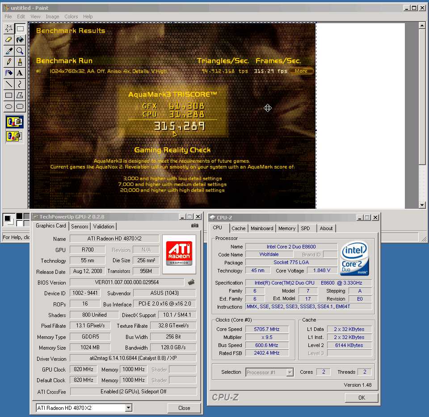Click the Core Voltage value 1.848 V

[322, 270]
